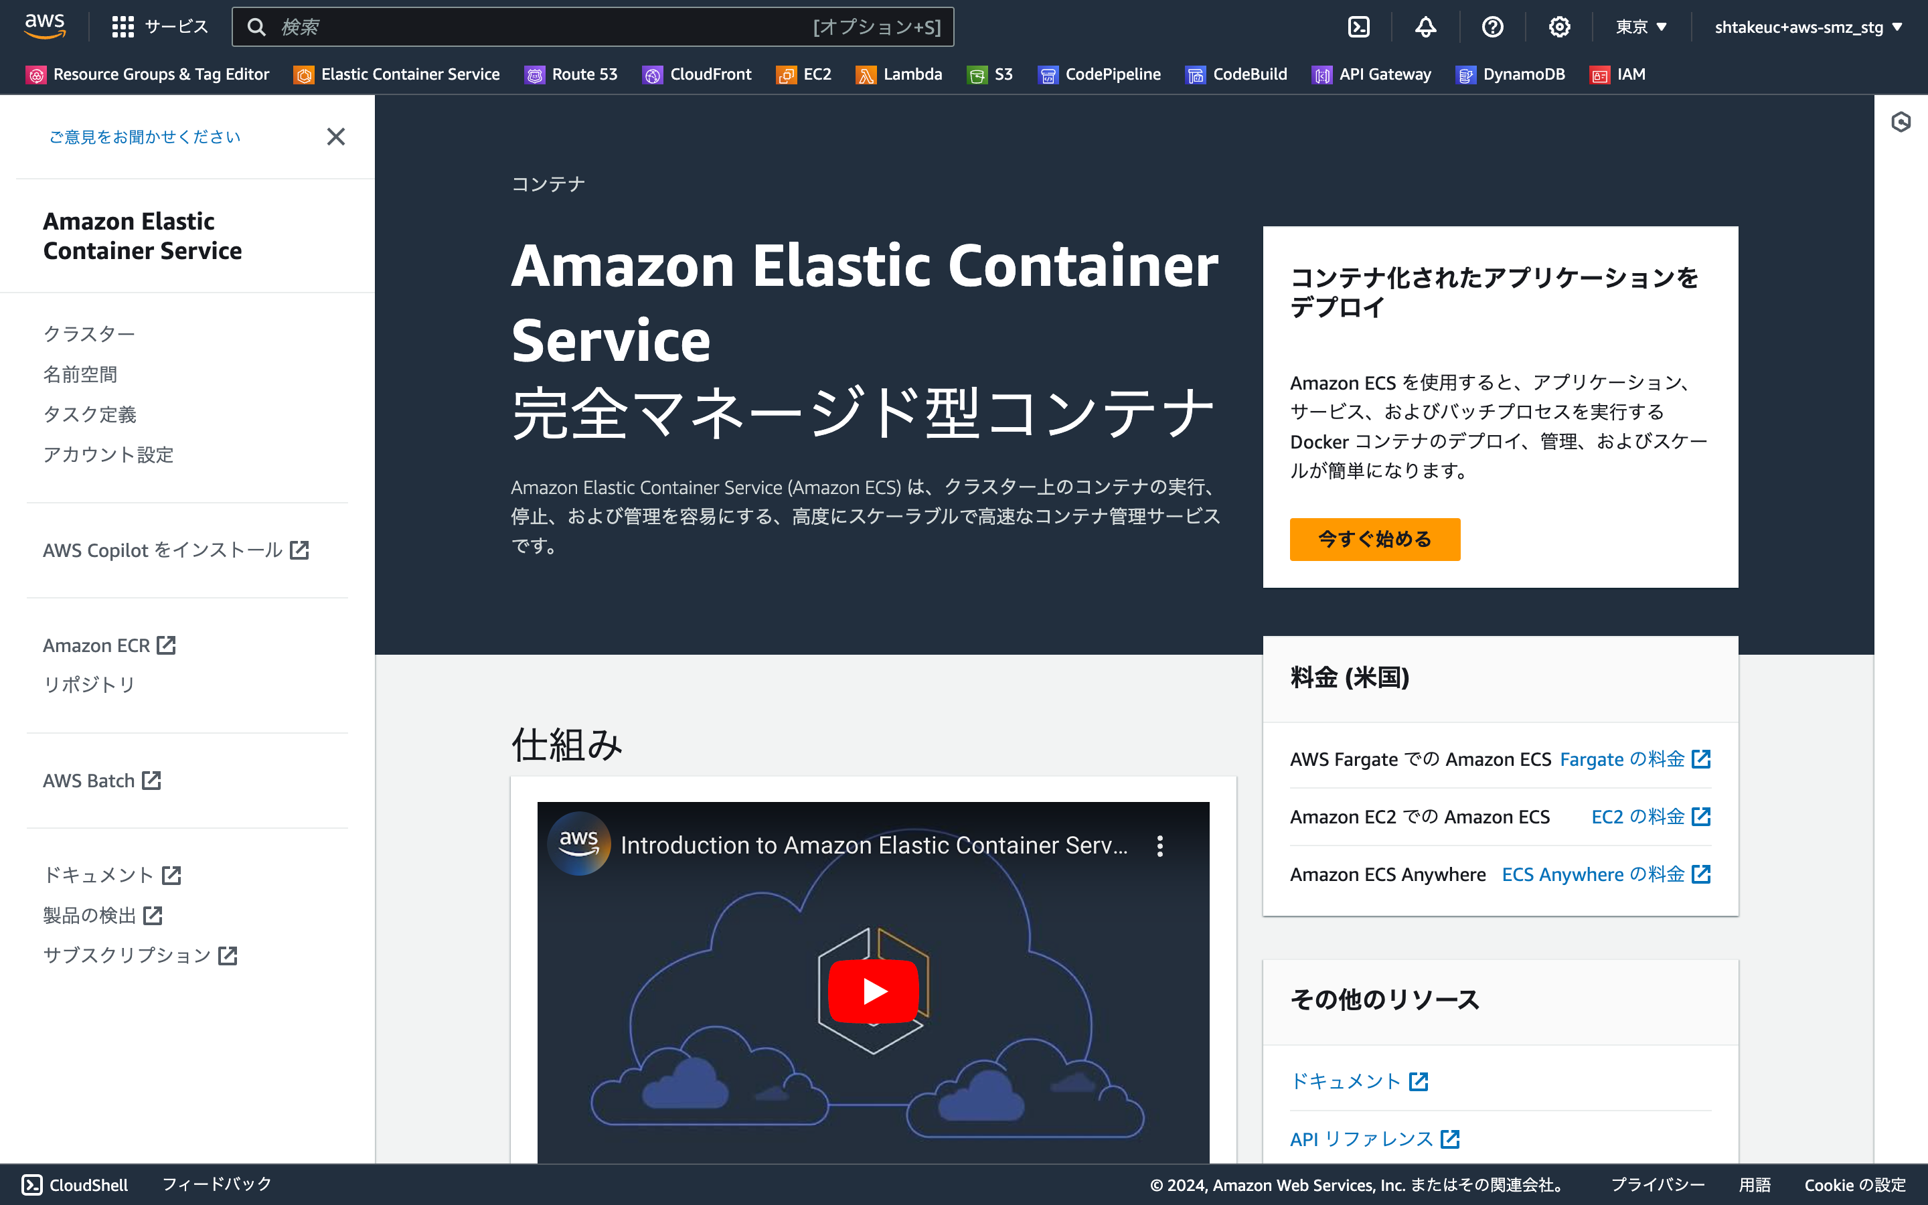This screenshot has width=1928, height=1205.
Task: Play the ECS introduction YouTube video
Action: click(x=873, y=991)
